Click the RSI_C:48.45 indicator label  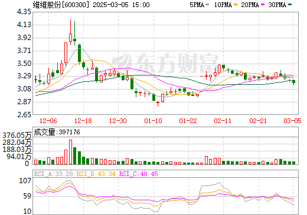pos(138,174)
